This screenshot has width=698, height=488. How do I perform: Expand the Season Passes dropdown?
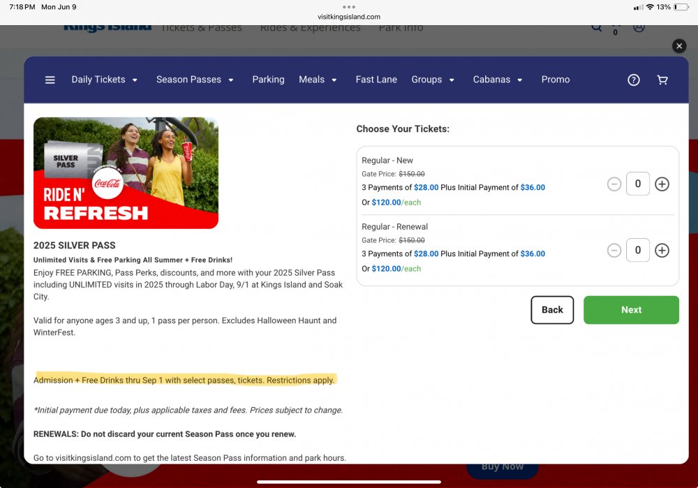[x=195, y=80]
